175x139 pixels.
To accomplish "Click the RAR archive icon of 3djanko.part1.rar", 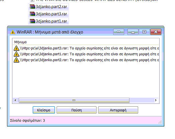I will pos(32,21).
